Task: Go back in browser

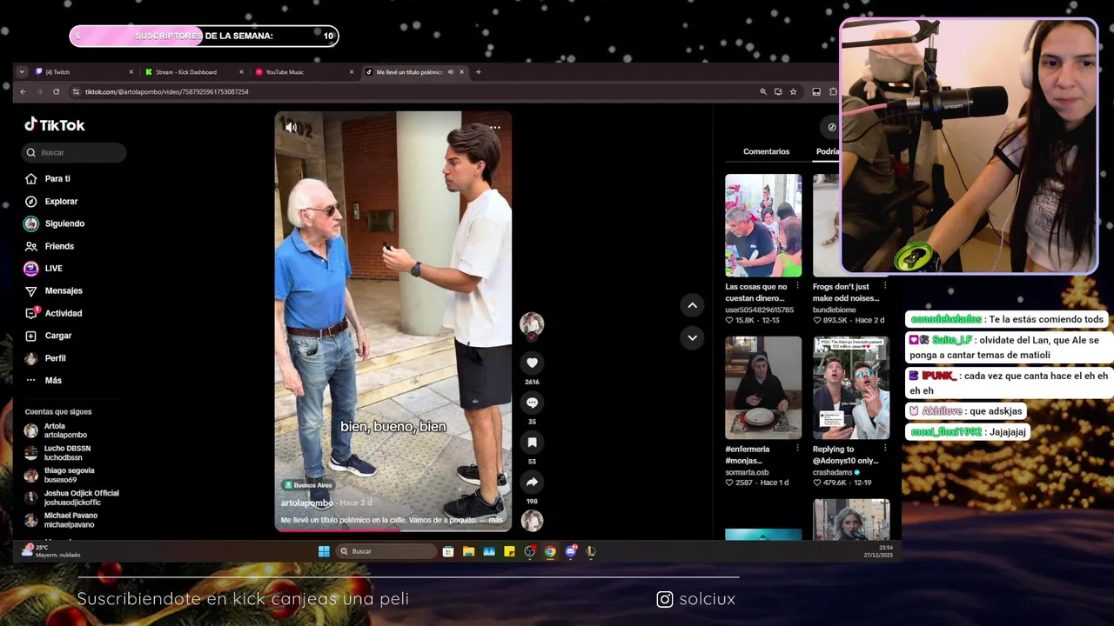Action: click(23, 91)
